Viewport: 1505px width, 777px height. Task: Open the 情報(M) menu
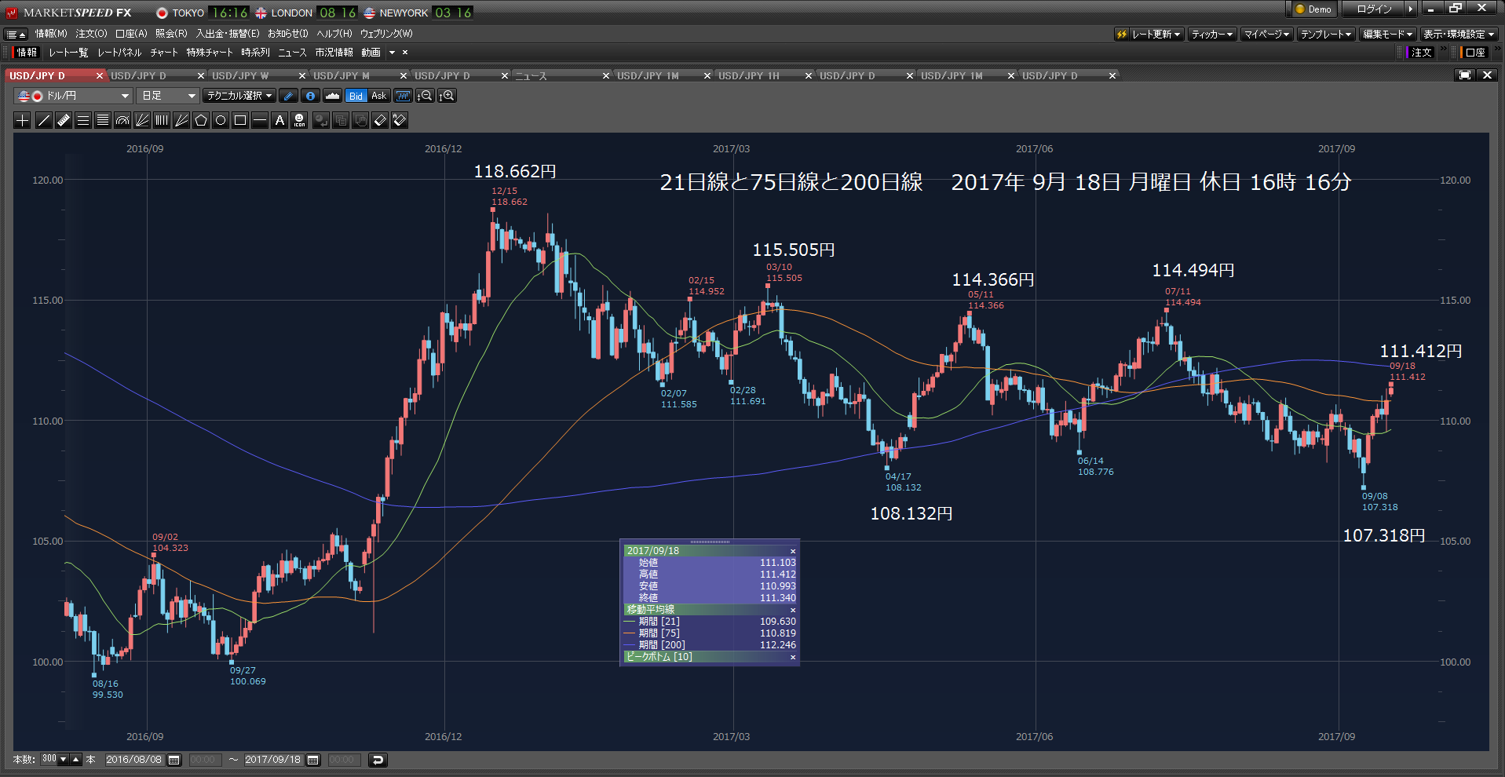tap(51, 34)
